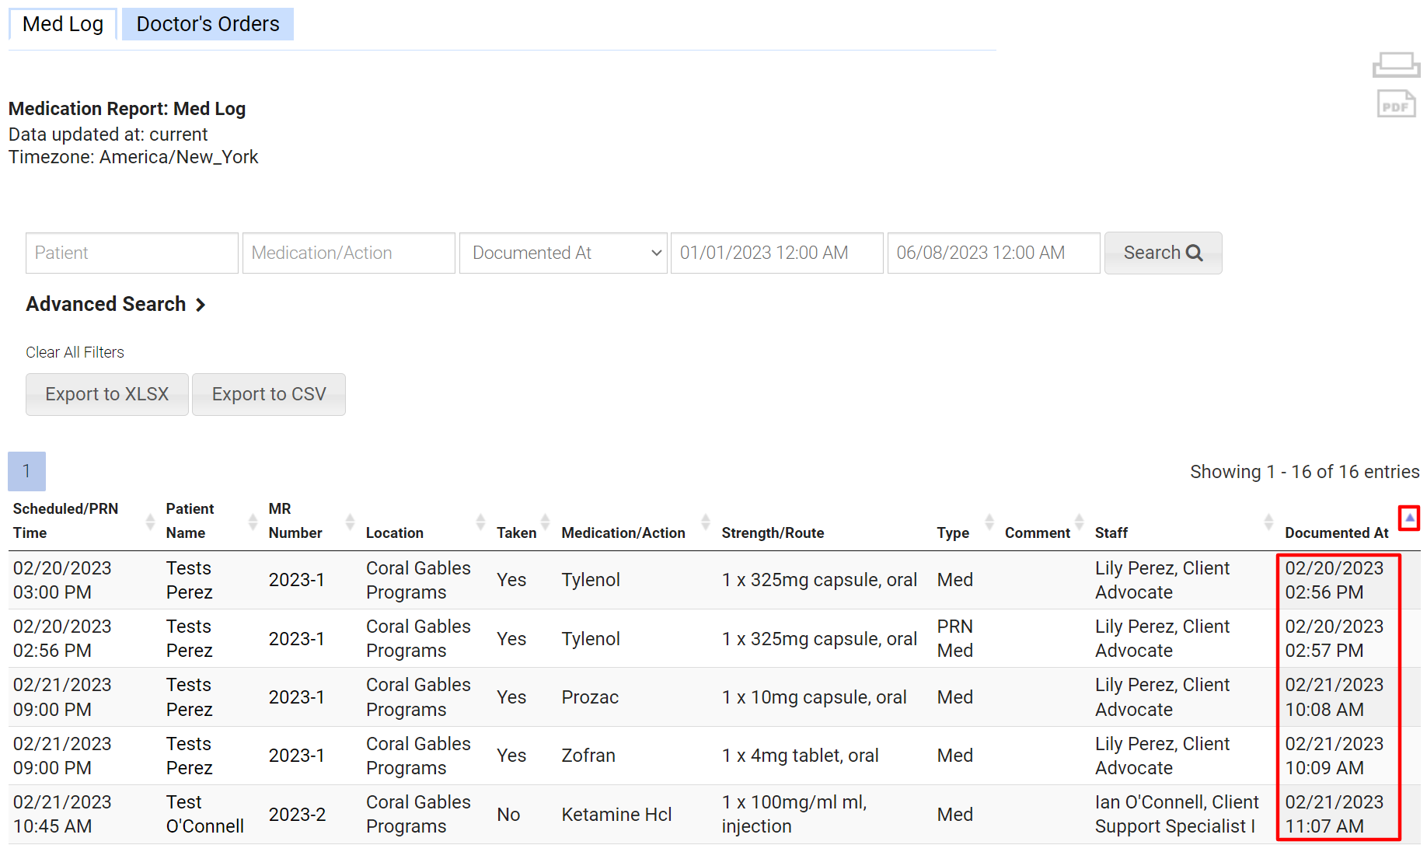Expand the Advanced Search section
This screenshot has height=845, width=1427.
[116, 304]
